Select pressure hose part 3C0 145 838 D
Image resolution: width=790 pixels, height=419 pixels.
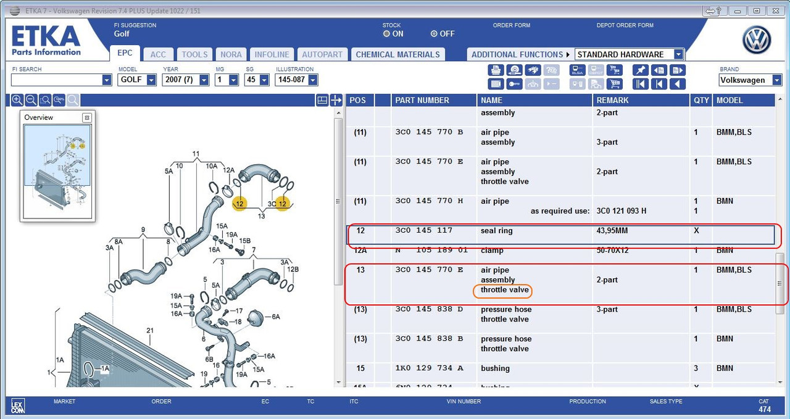[x=560, y=314]
